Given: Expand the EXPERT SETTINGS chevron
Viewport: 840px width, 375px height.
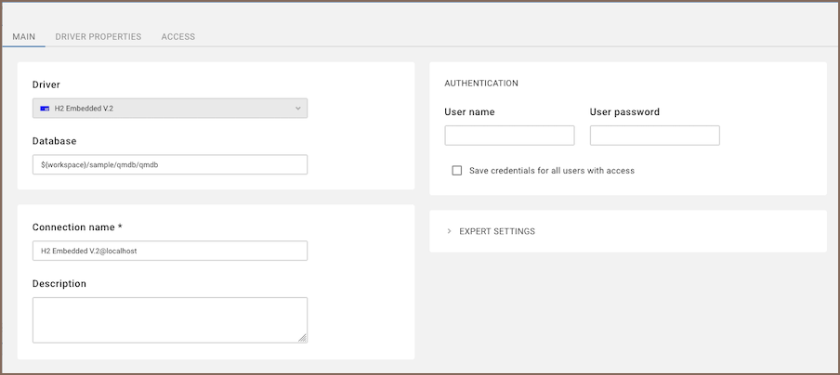Looking at the screenshot, I should [x=449, y=231].
